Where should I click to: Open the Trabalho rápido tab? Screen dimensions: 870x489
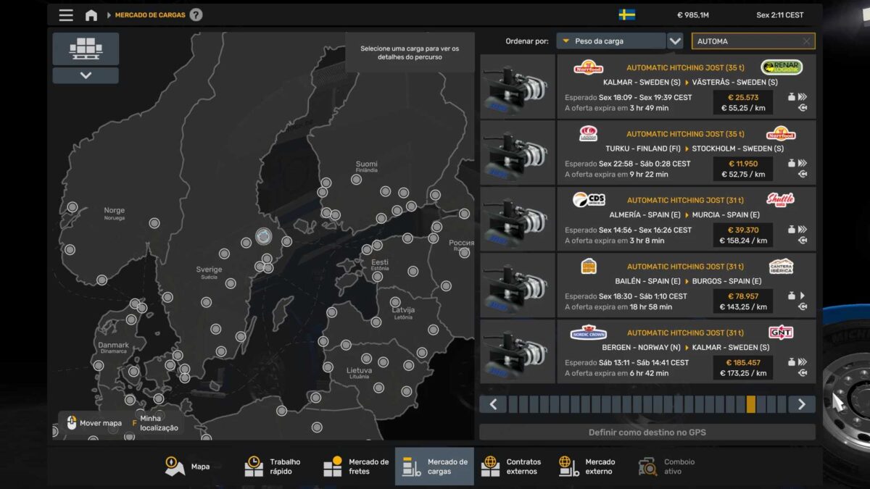(x=272, y=467)
